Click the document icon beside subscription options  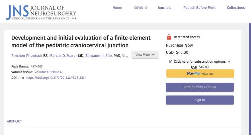click(170, 62)
